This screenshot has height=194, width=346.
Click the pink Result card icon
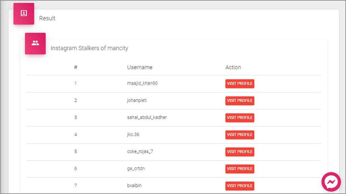click(24, 13)
